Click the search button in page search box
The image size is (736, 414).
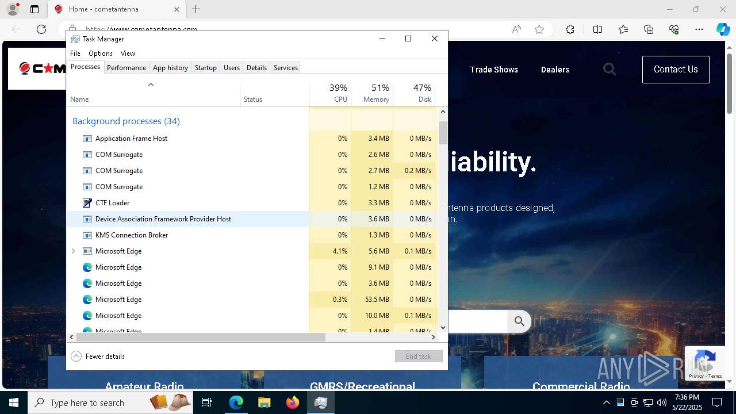point(519,321)
